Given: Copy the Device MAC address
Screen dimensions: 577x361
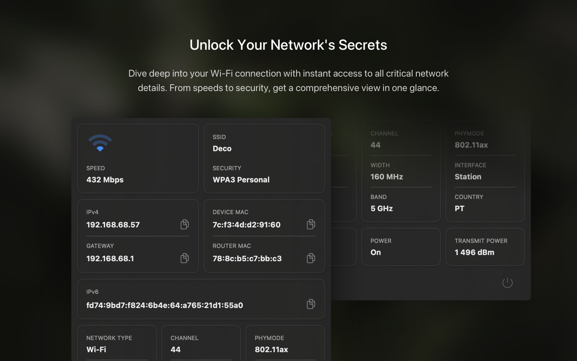Looking at the screenshot, I should coord(311,224).
